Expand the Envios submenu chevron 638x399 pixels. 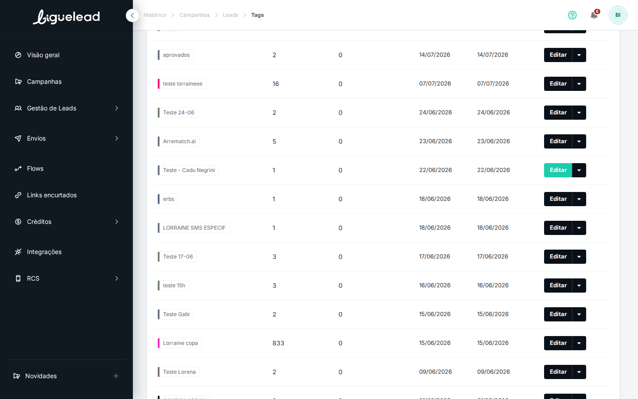tap(117, 138)
